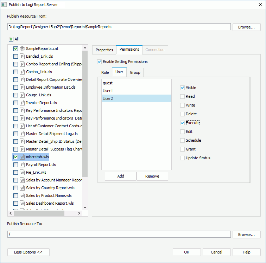
Task: Click Browse next to Publish Resource From
Action: (246, 27)
